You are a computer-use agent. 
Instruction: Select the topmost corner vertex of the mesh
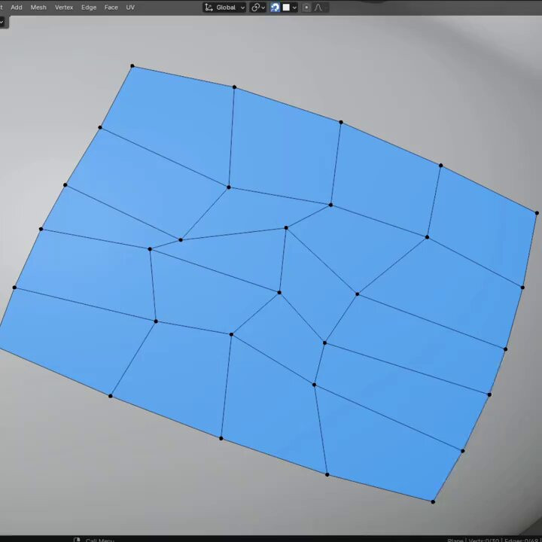click(x=132, y=65)
